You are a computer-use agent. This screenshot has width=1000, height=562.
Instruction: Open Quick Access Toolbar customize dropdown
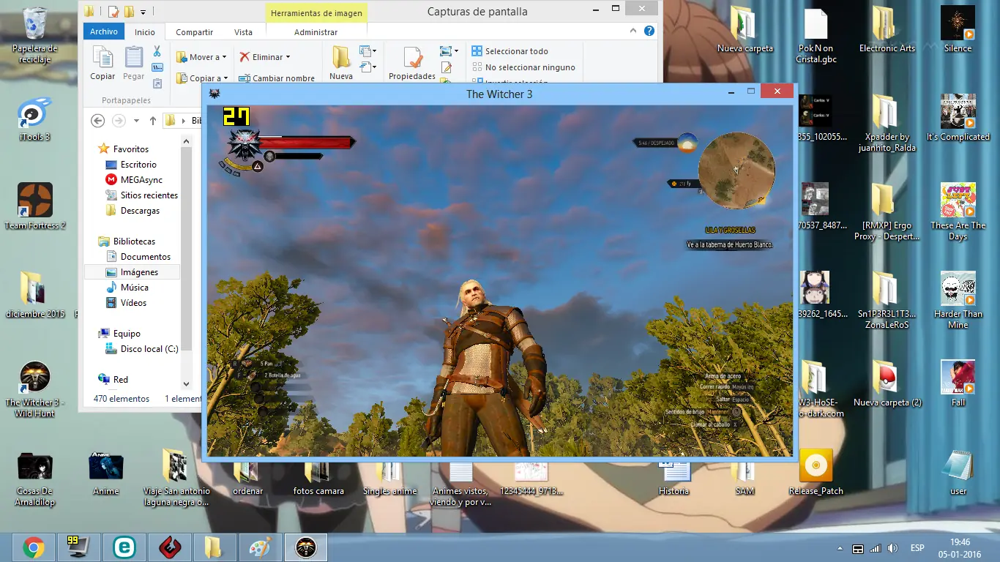click(143, 12)
